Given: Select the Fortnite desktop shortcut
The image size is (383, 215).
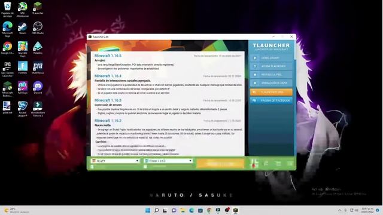Looking at the screenshot, I should point(23,67).
